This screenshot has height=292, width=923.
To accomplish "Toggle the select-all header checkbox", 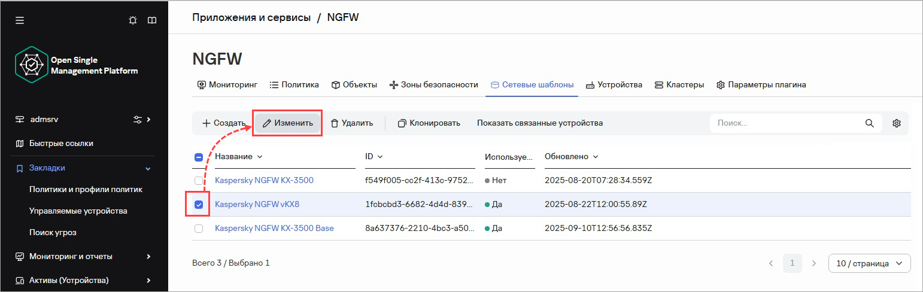I will tap(199, 157).
